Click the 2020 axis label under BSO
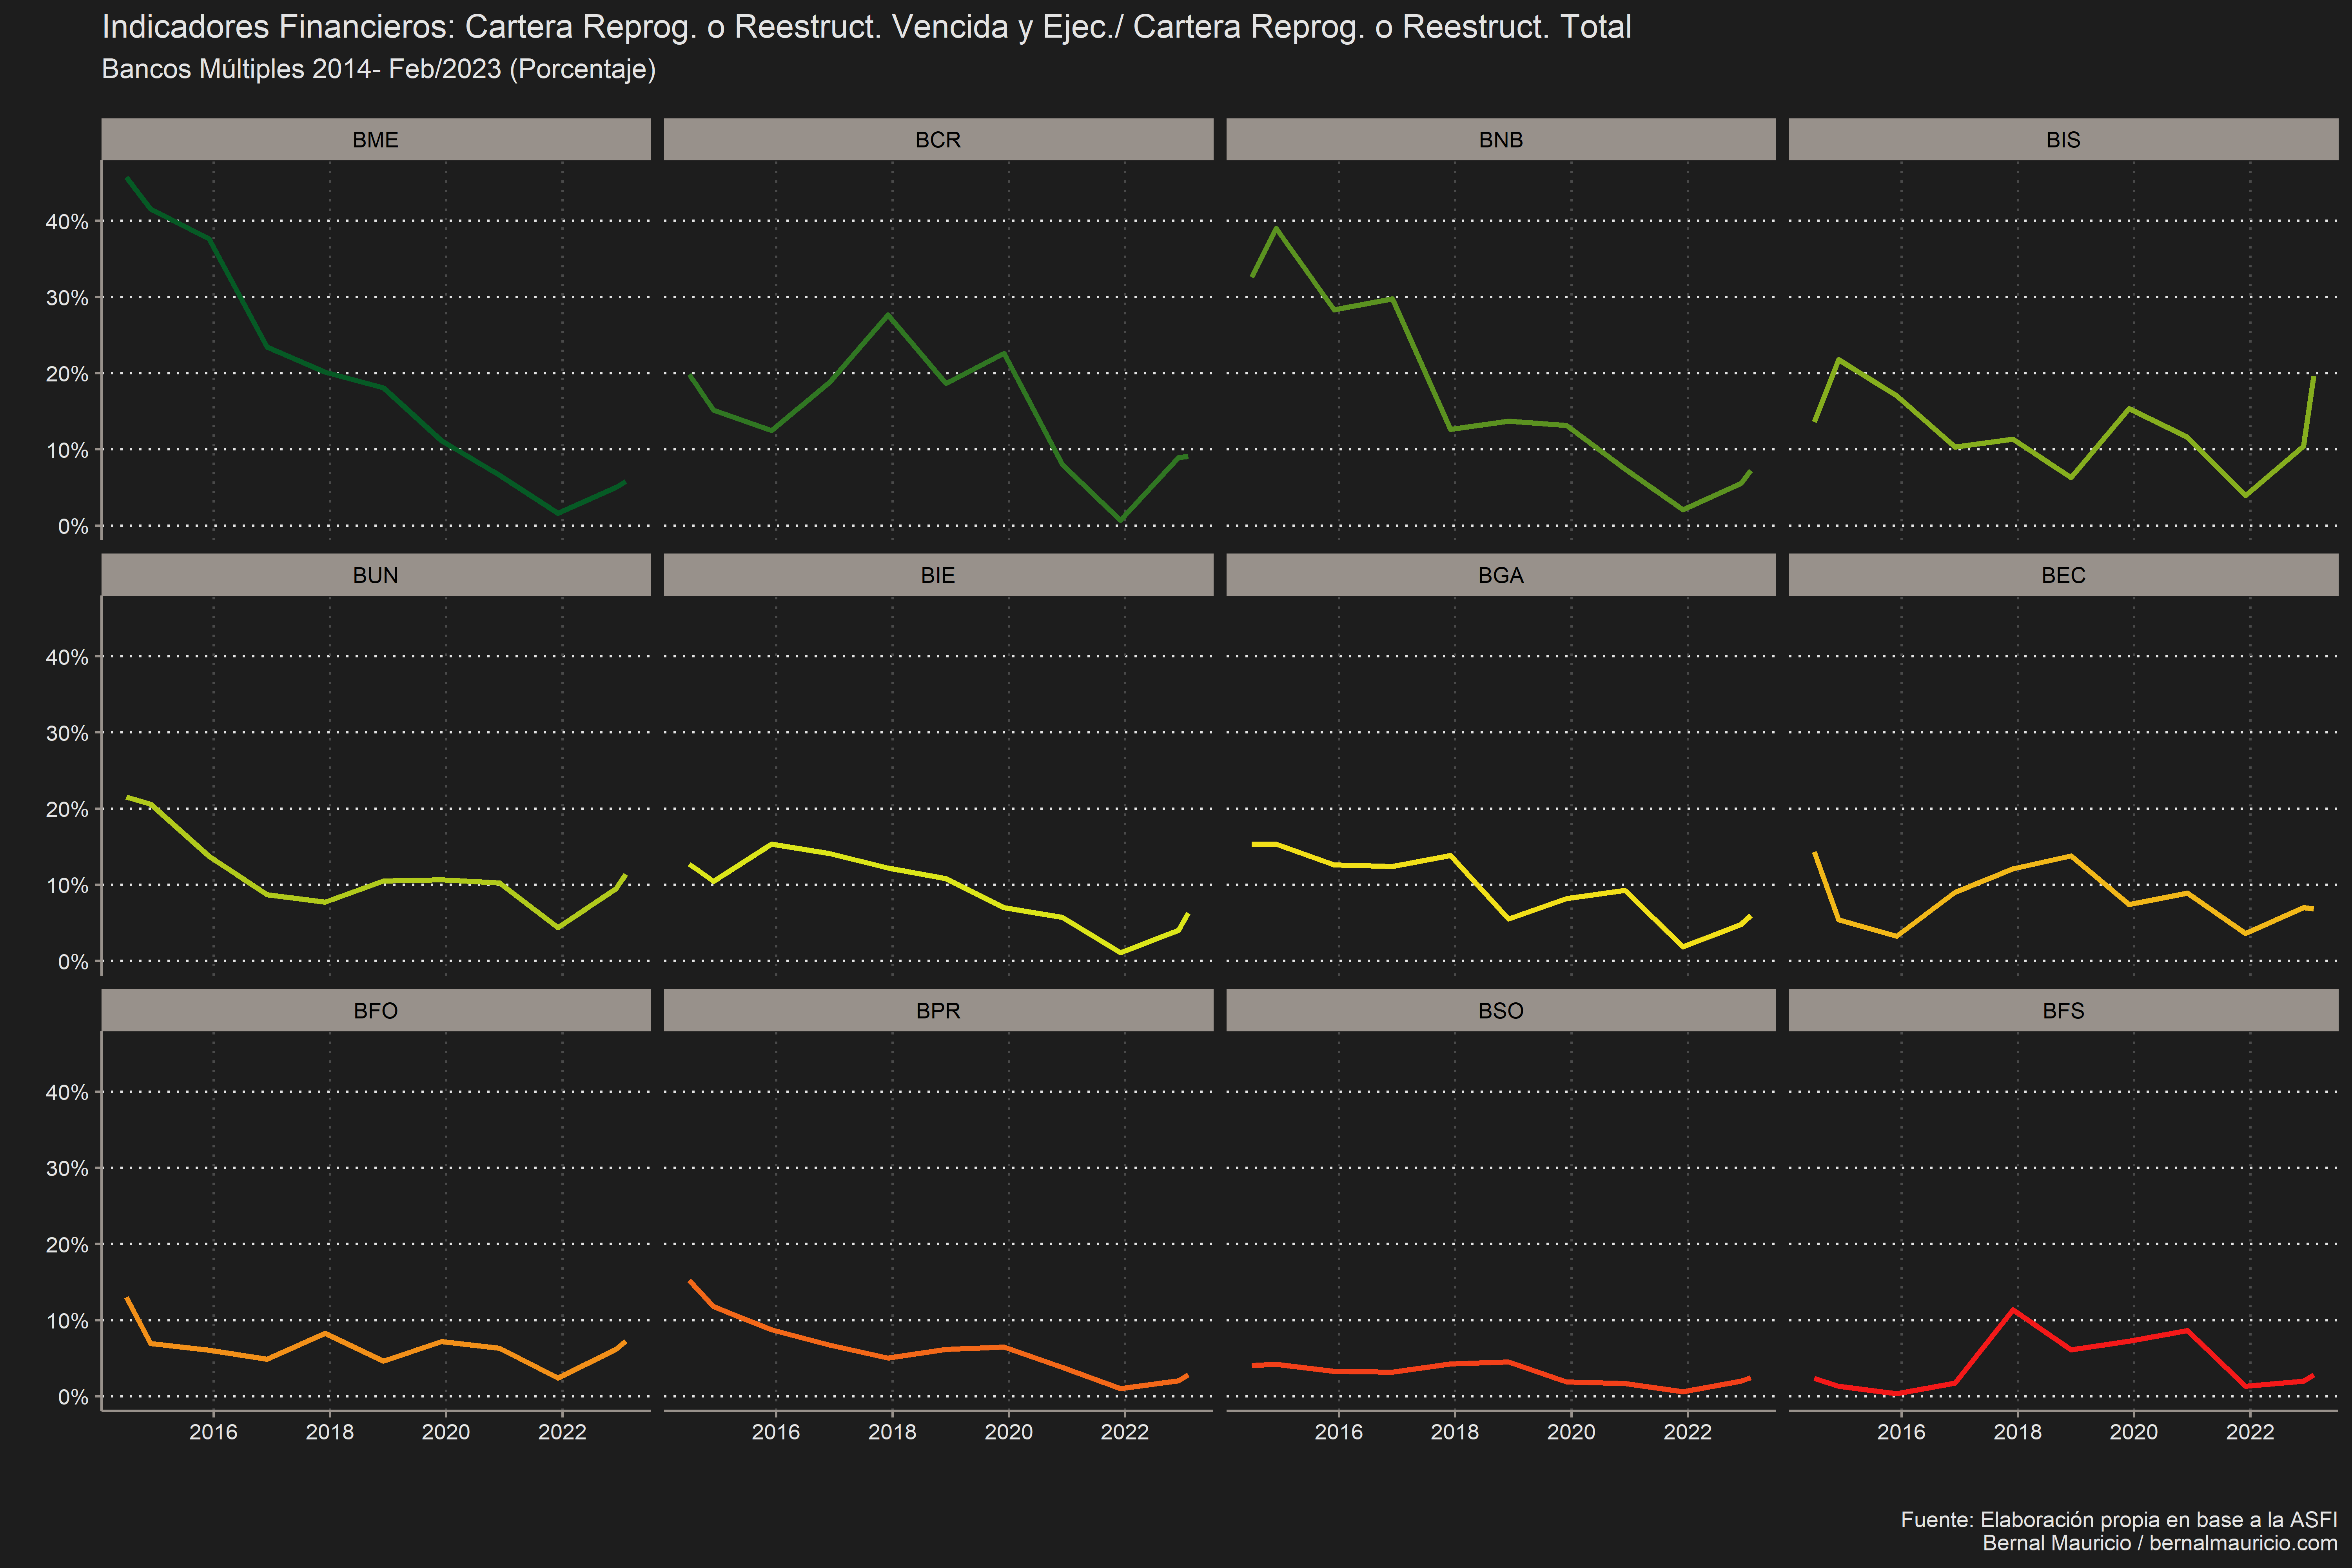2352x1568 pixels. click(1571, 1432)
